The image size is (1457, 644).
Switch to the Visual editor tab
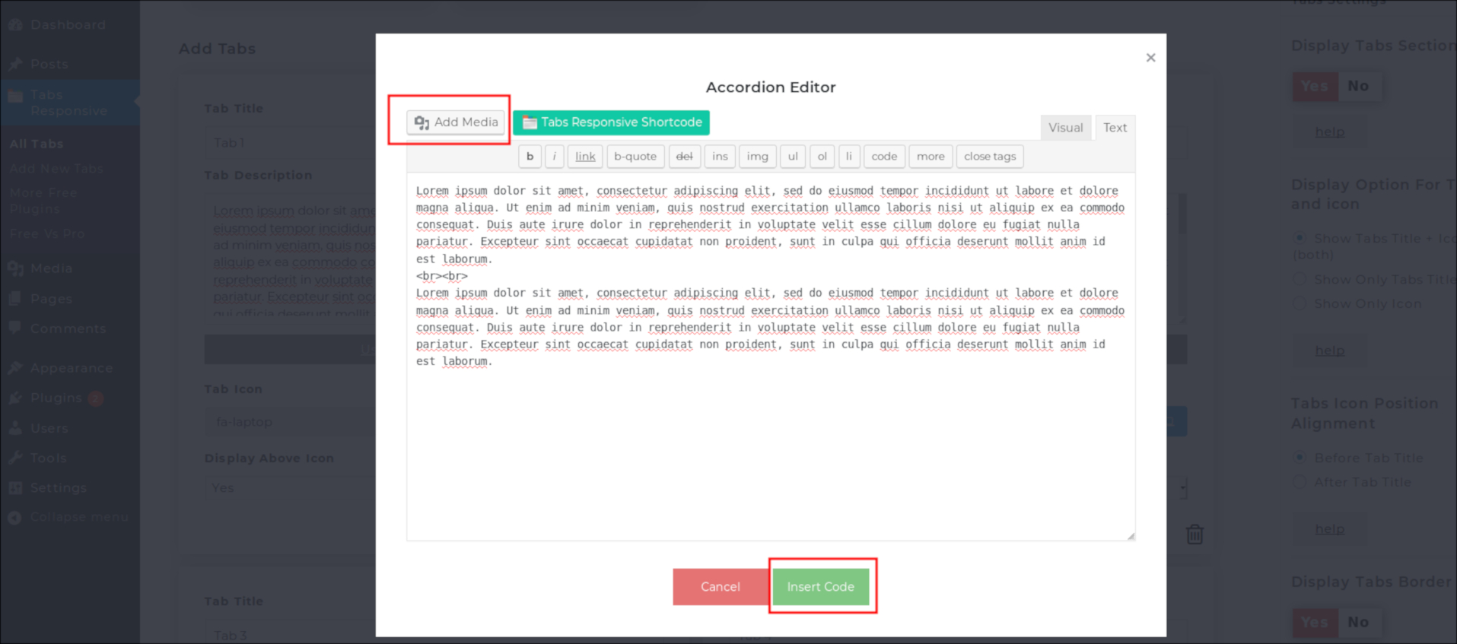coord(1065,128)
